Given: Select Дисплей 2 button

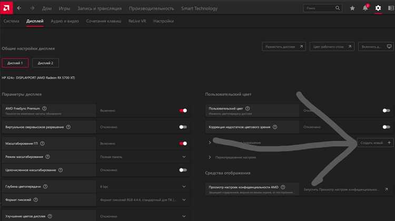Looking at the screenshot, I should (45, 63).
